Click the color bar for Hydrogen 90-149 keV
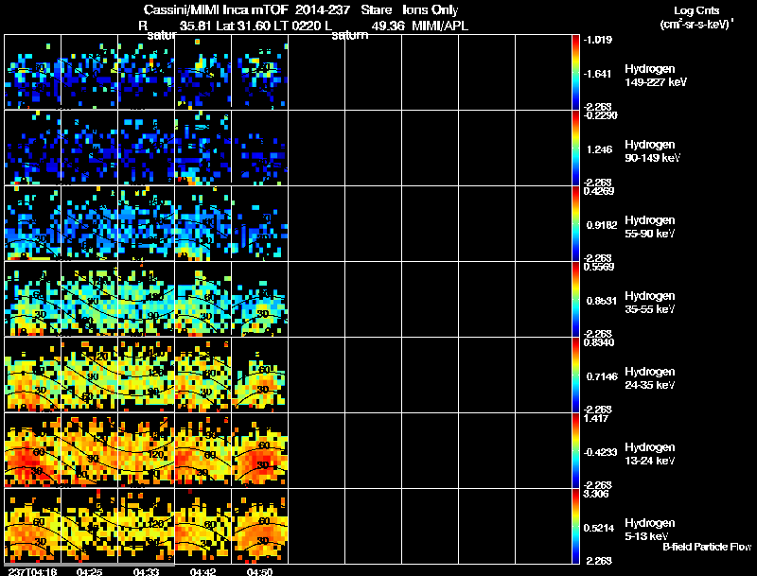Image resolution: width=757 pixels, height=576 pixels. (x=577, y=148)
